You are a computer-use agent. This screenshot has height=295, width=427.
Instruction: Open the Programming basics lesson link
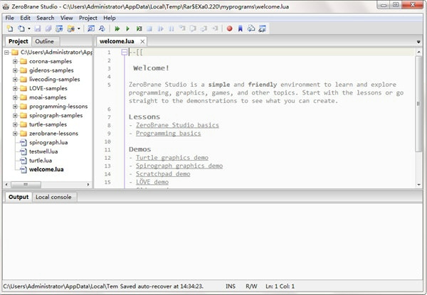point(168,133)
